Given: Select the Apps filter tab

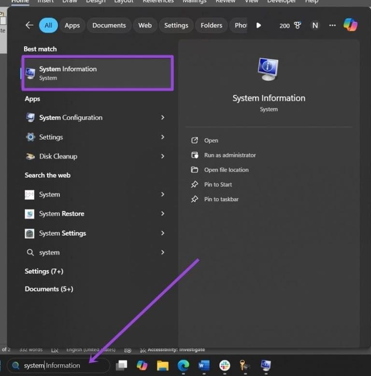Looking at the screenshot, I should pos(72,25).
